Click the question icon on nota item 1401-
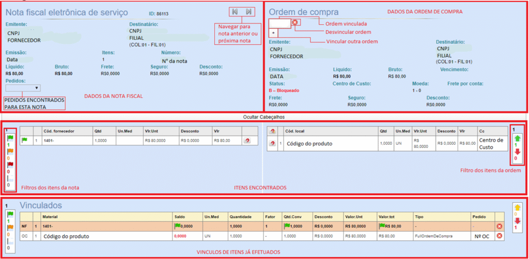Viewport: 529px width, 259px height. [247, 140]
